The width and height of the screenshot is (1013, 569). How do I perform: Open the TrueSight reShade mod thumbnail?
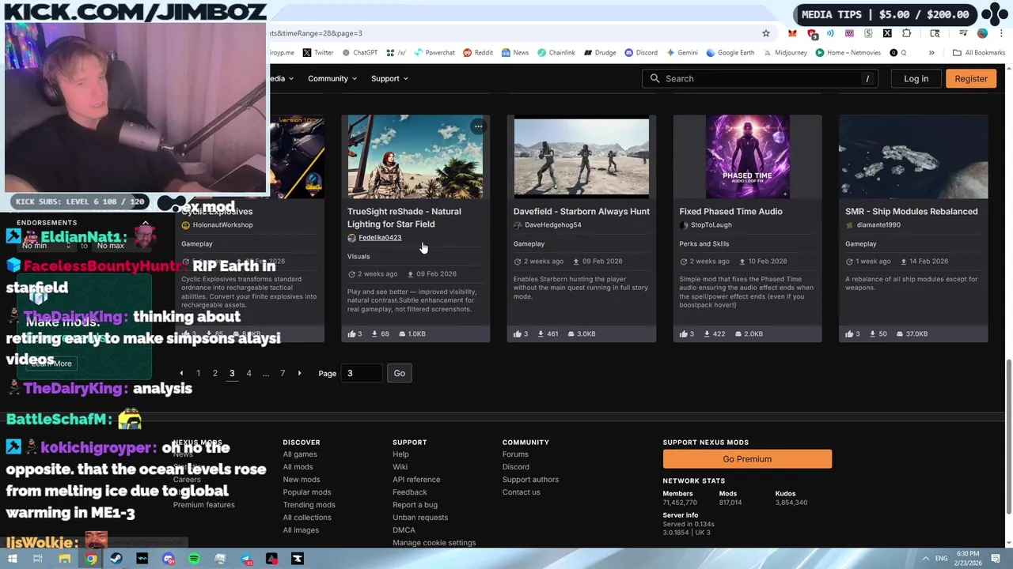[415, 156]
